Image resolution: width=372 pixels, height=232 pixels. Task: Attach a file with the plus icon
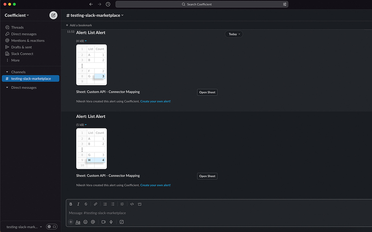pos(71,222)
